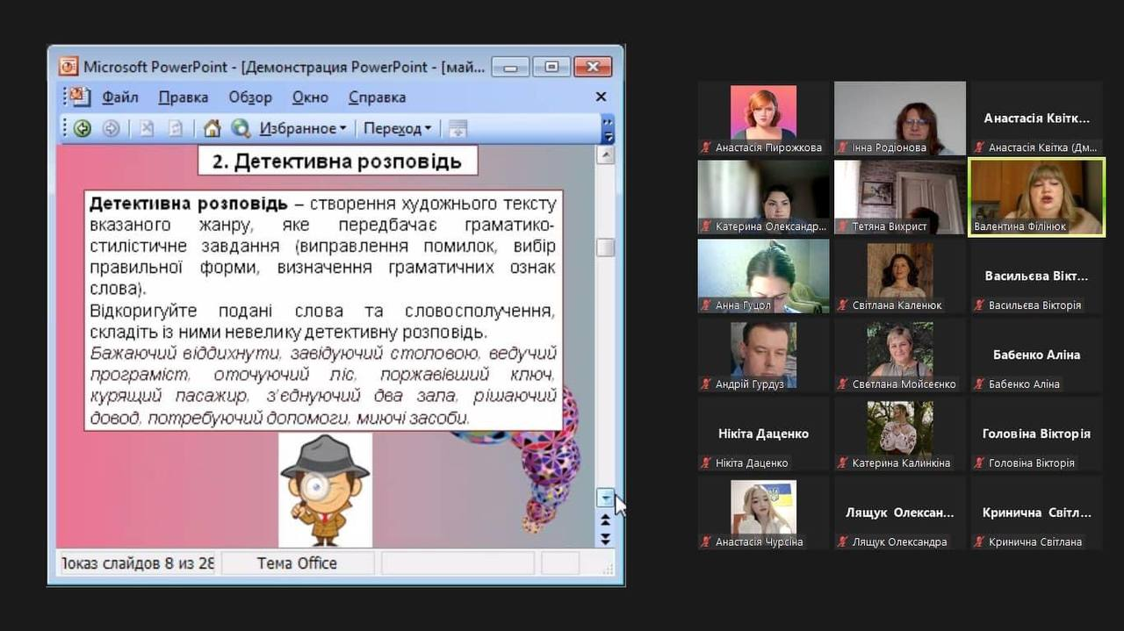This screenshot has height=631, width=1124.
Task: Click the scrollbar down arrow
Action: click(605, 498)
